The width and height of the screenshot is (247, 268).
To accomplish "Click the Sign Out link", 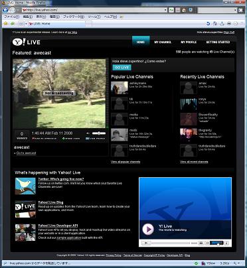I will (229, 33).
